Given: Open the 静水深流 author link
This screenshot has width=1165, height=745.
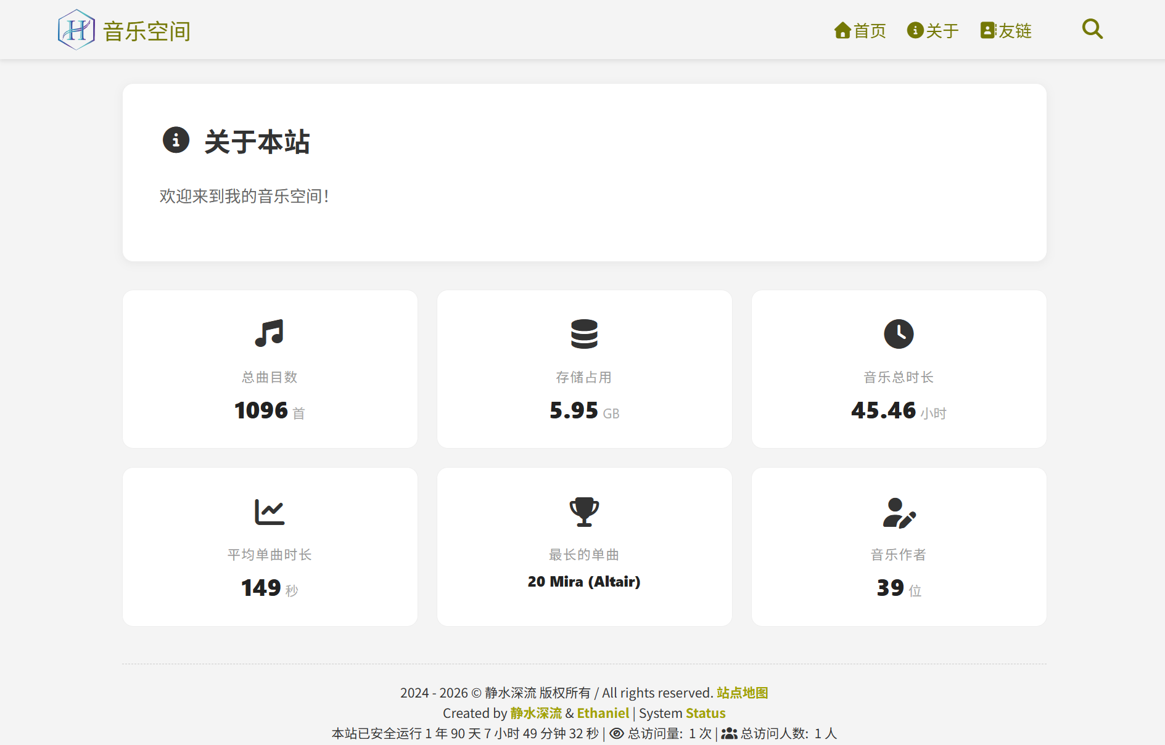Looking at the screenshot, I should point(536,713).
